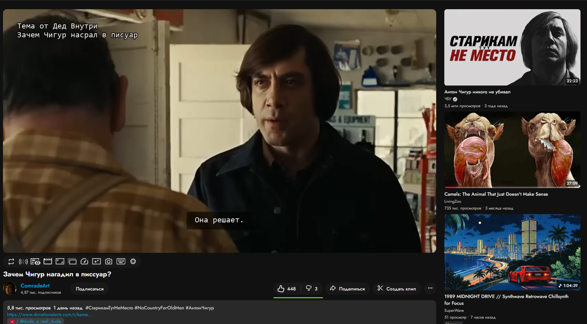Viewport: 587px width, 324px height.
Task: Take a screenshot with the camera icon
Action: [x=109, y=261]
